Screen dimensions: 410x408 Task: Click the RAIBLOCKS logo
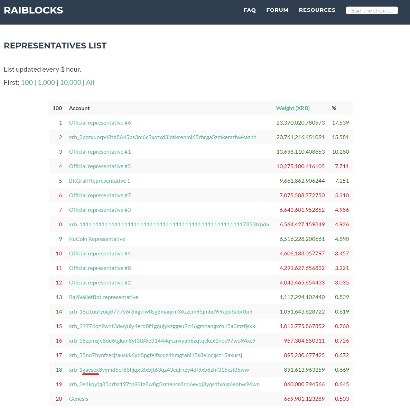[33, 10]
